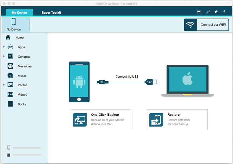Open Music in the sidebar
Screen dimensions: 233x164
pos(22,76)
